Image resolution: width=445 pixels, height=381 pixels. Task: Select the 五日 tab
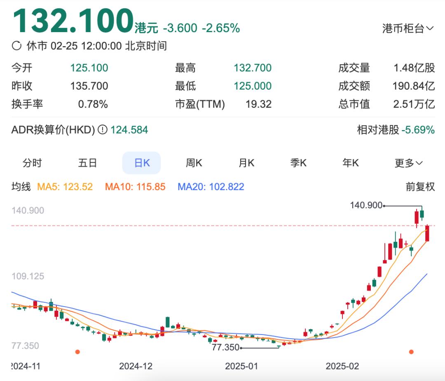[x=87, y=163]
